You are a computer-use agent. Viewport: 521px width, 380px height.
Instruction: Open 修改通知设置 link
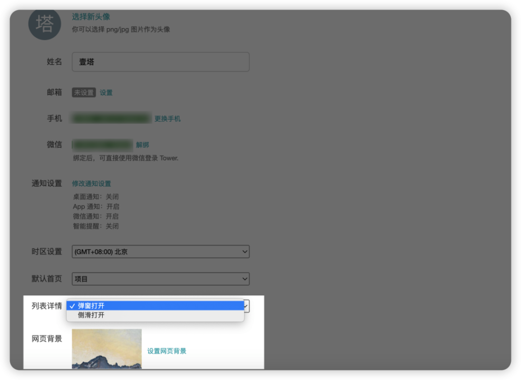click(x=92, y=183)
